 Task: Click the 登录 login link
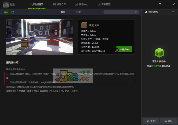(x=12, y=4)
